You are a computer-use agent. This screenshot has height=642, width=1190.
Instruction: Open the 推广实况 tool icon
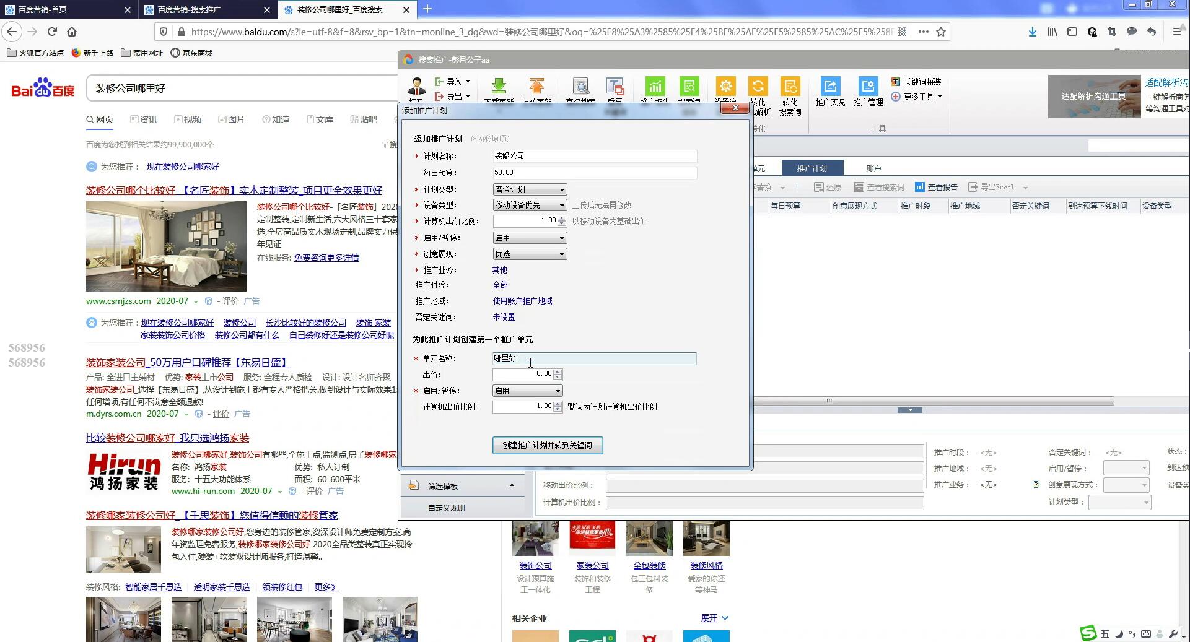pyautogui.click(x=830, y=87)
